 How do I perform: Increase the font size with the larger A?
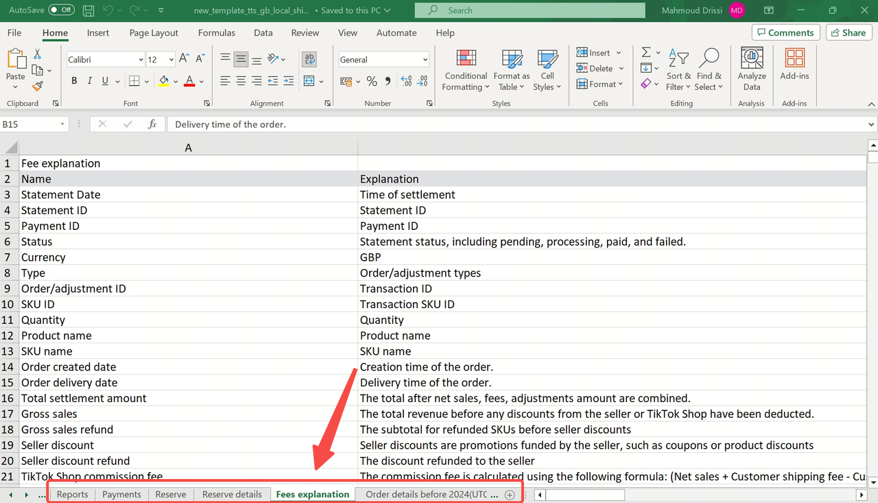[185, 60]
